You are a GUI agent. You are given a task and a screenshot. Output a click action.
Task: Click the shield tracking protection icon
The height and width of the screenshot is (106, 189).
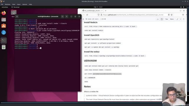tap(99, 15)
